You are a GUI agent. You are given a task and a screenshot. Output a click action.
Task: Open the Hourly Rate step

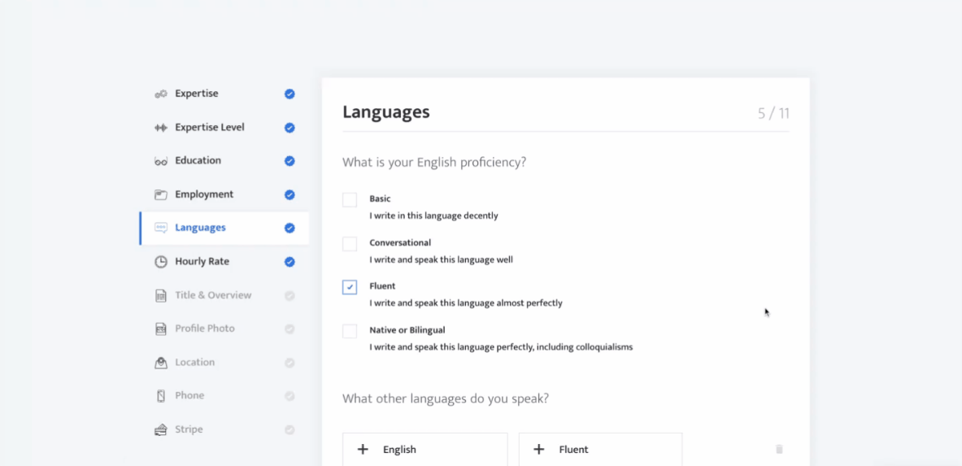pyautogui.click(x=224, y=262)
